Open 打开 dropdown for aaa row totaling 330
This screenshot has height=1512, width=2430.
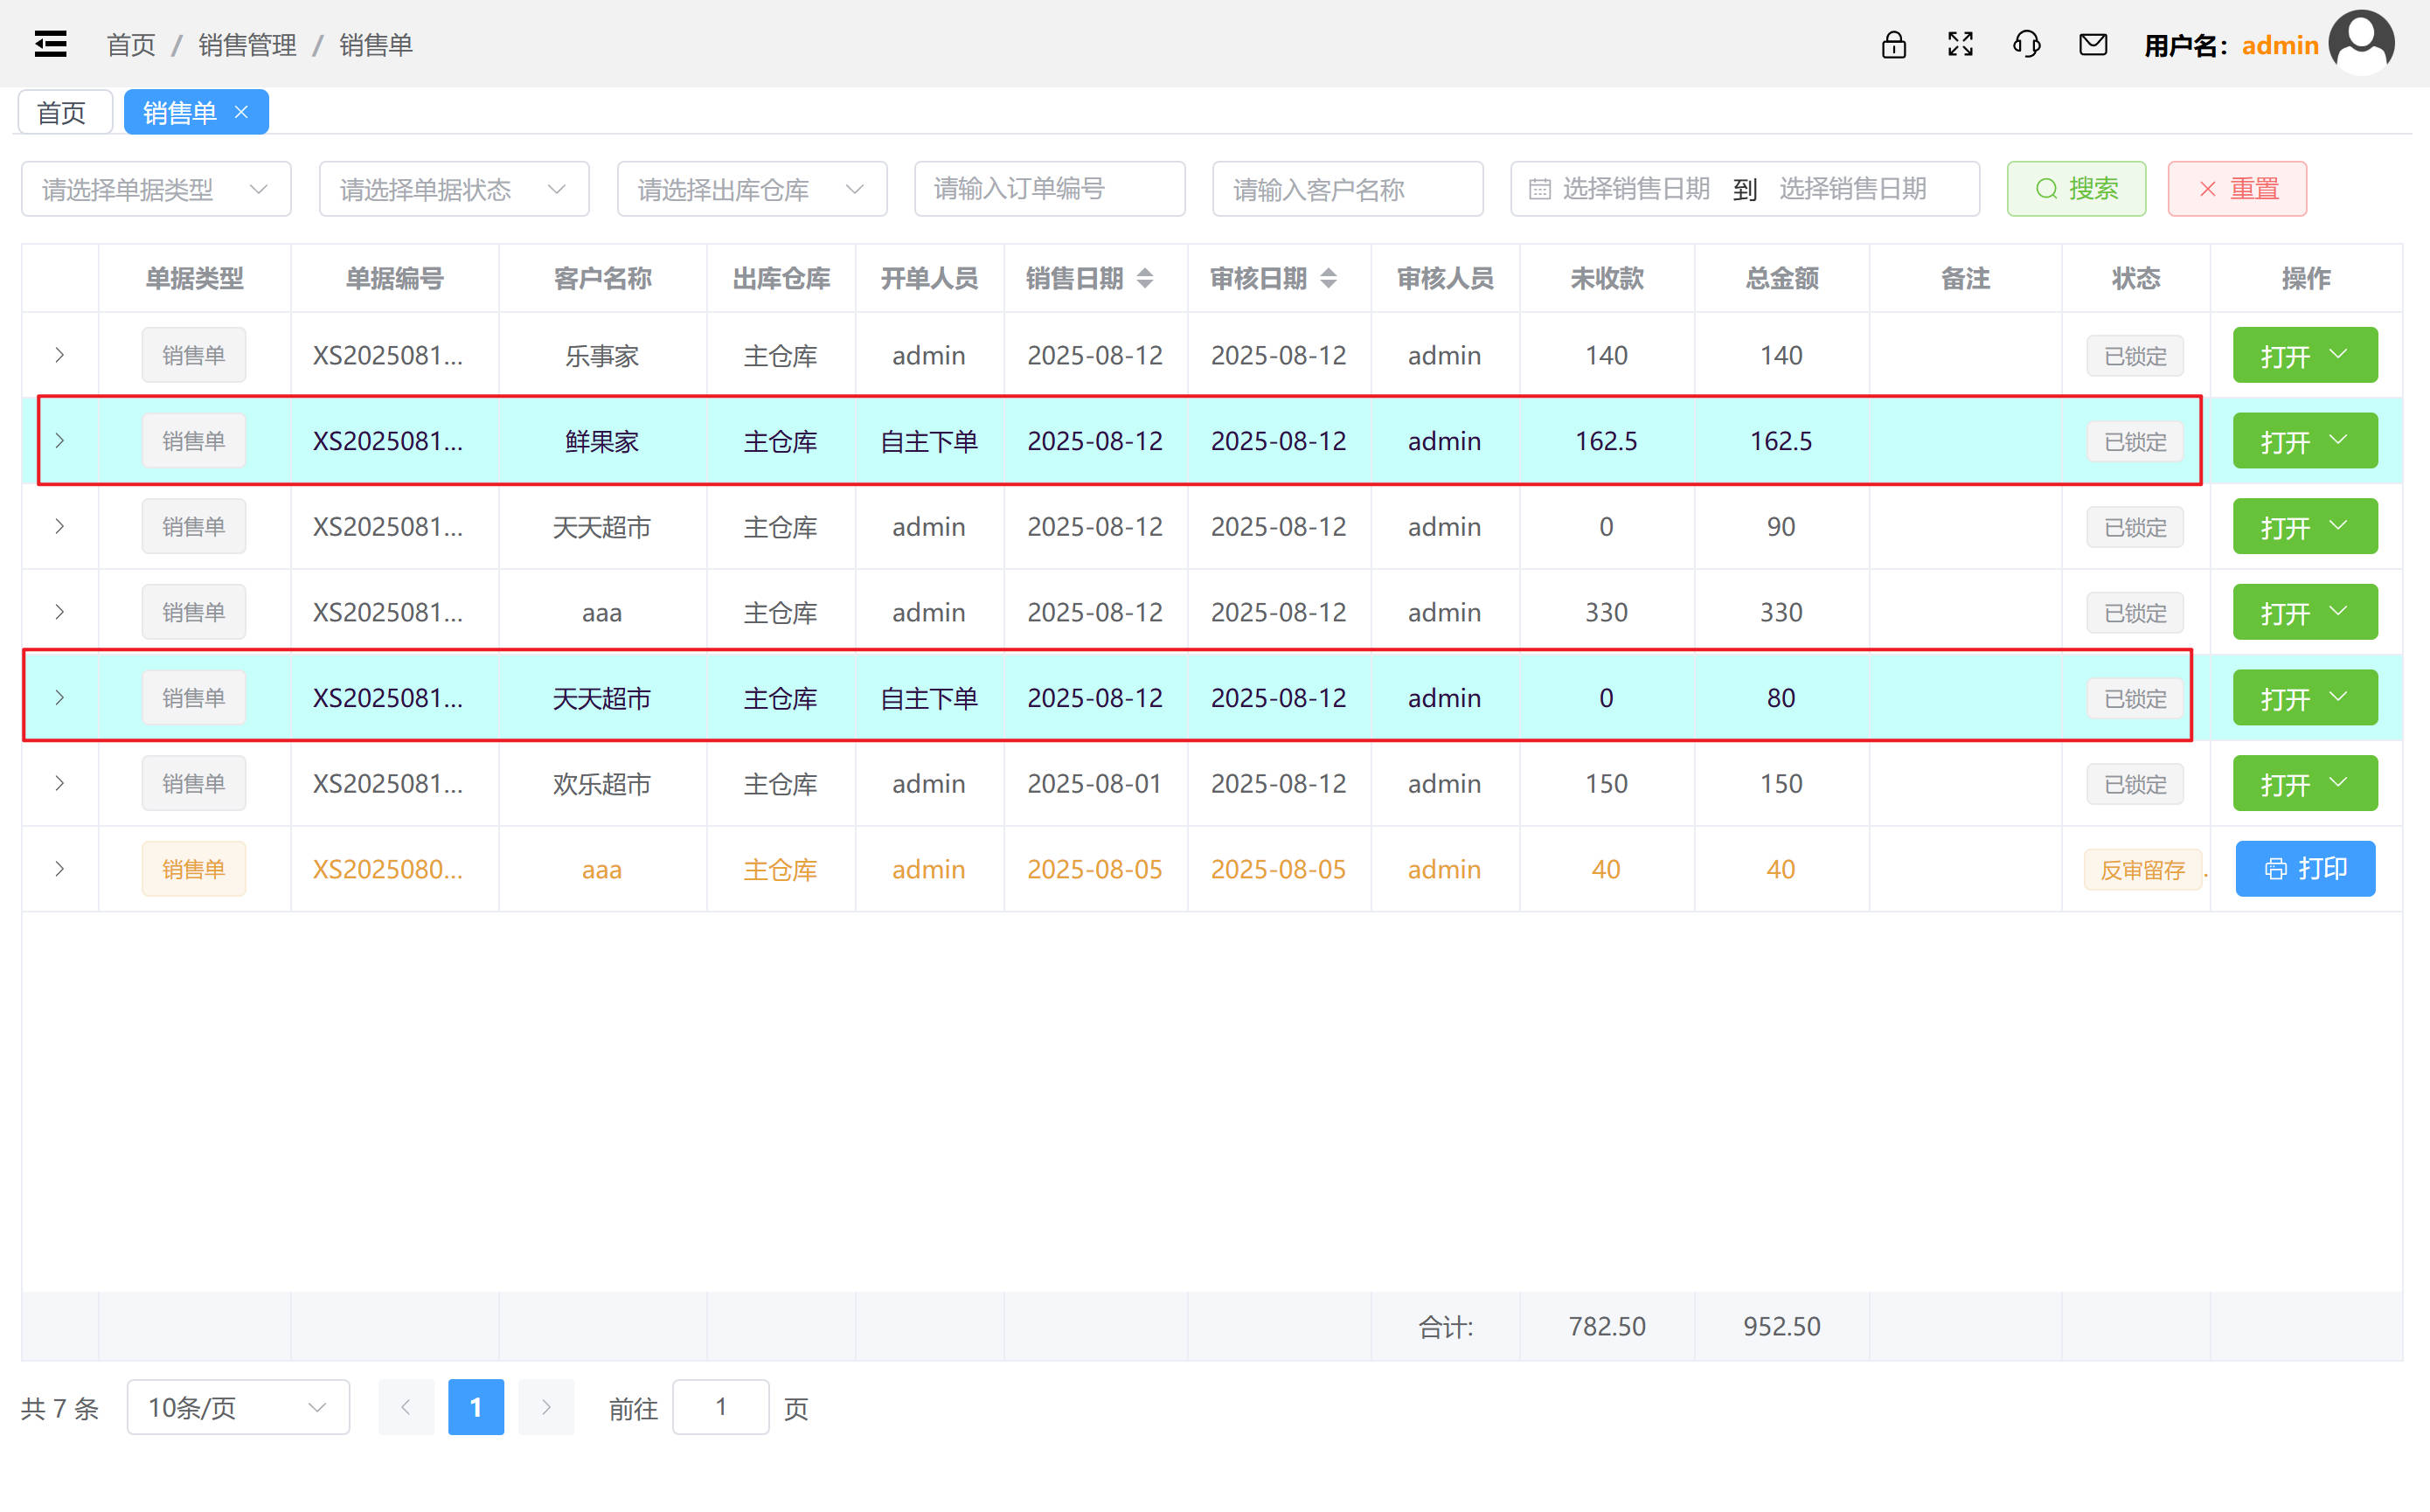click(x=2305, y=612)
